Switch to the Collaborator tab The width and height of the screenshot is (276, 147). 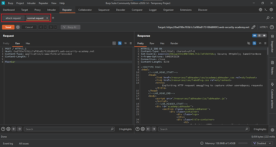[x=85, y=10]
